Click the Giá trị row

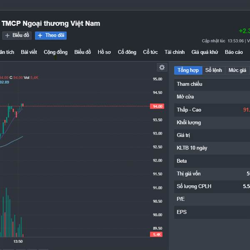pyautogui.click(x=212, y=135)
